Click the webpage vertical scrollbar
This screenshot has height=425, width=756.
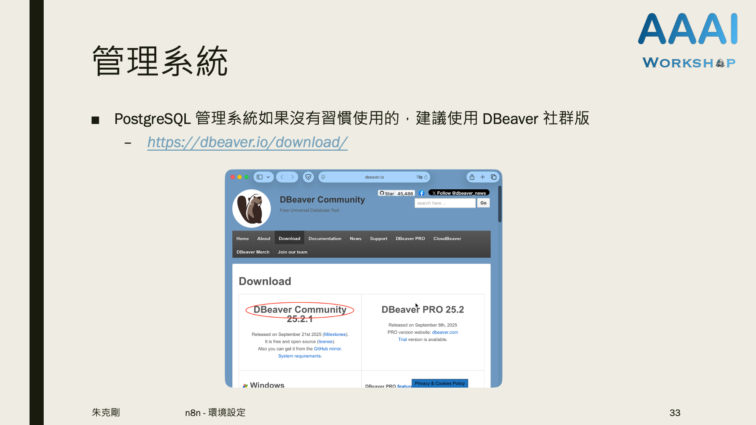[500, 205]
